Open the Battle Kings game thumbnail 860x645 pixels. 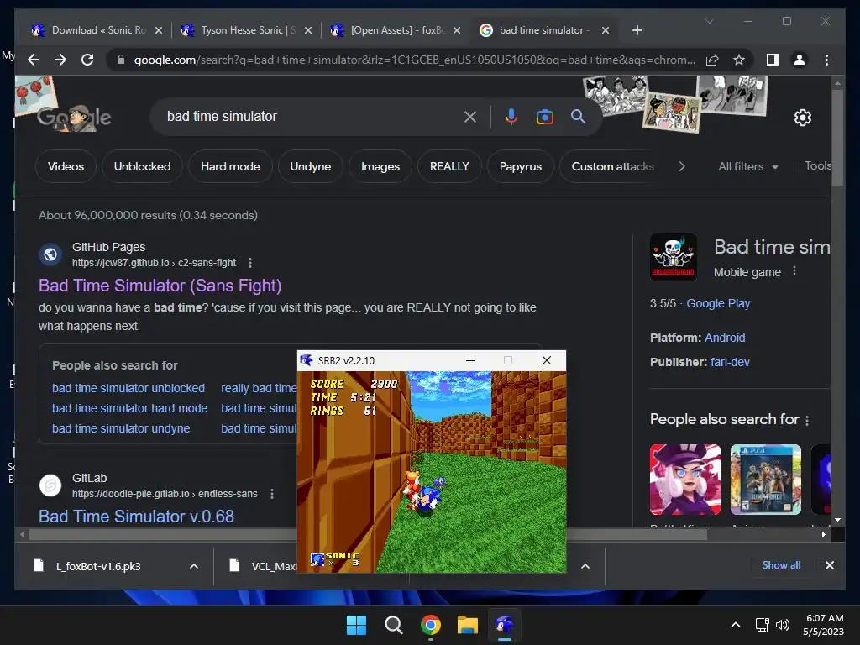coord(685,480)
